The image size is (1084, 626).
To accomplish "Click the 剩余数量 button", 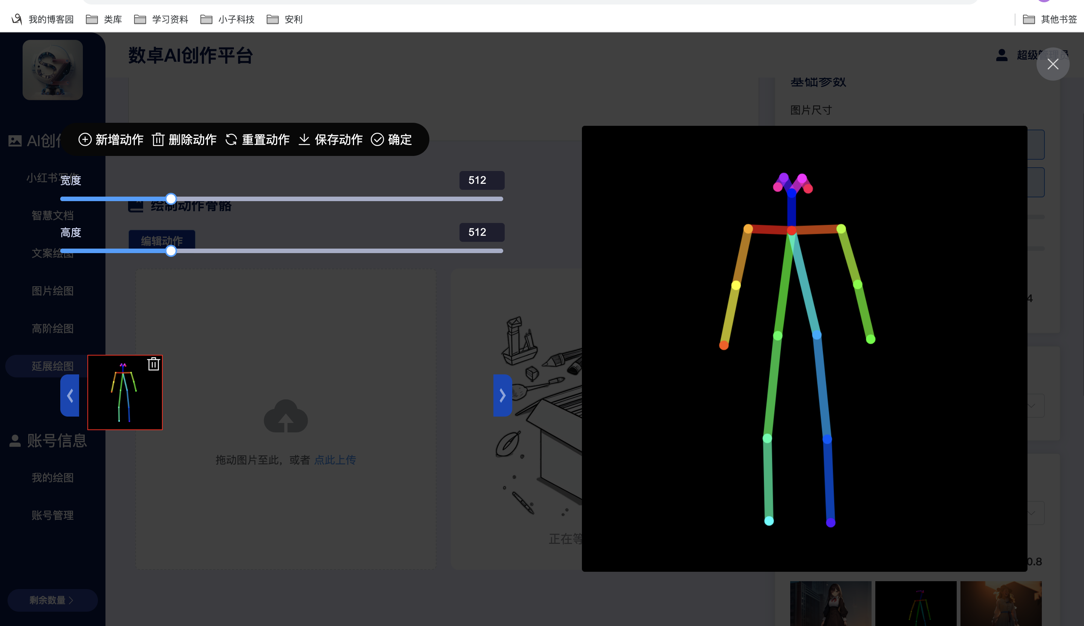I will pyautogui.click(x=52, y=600).
